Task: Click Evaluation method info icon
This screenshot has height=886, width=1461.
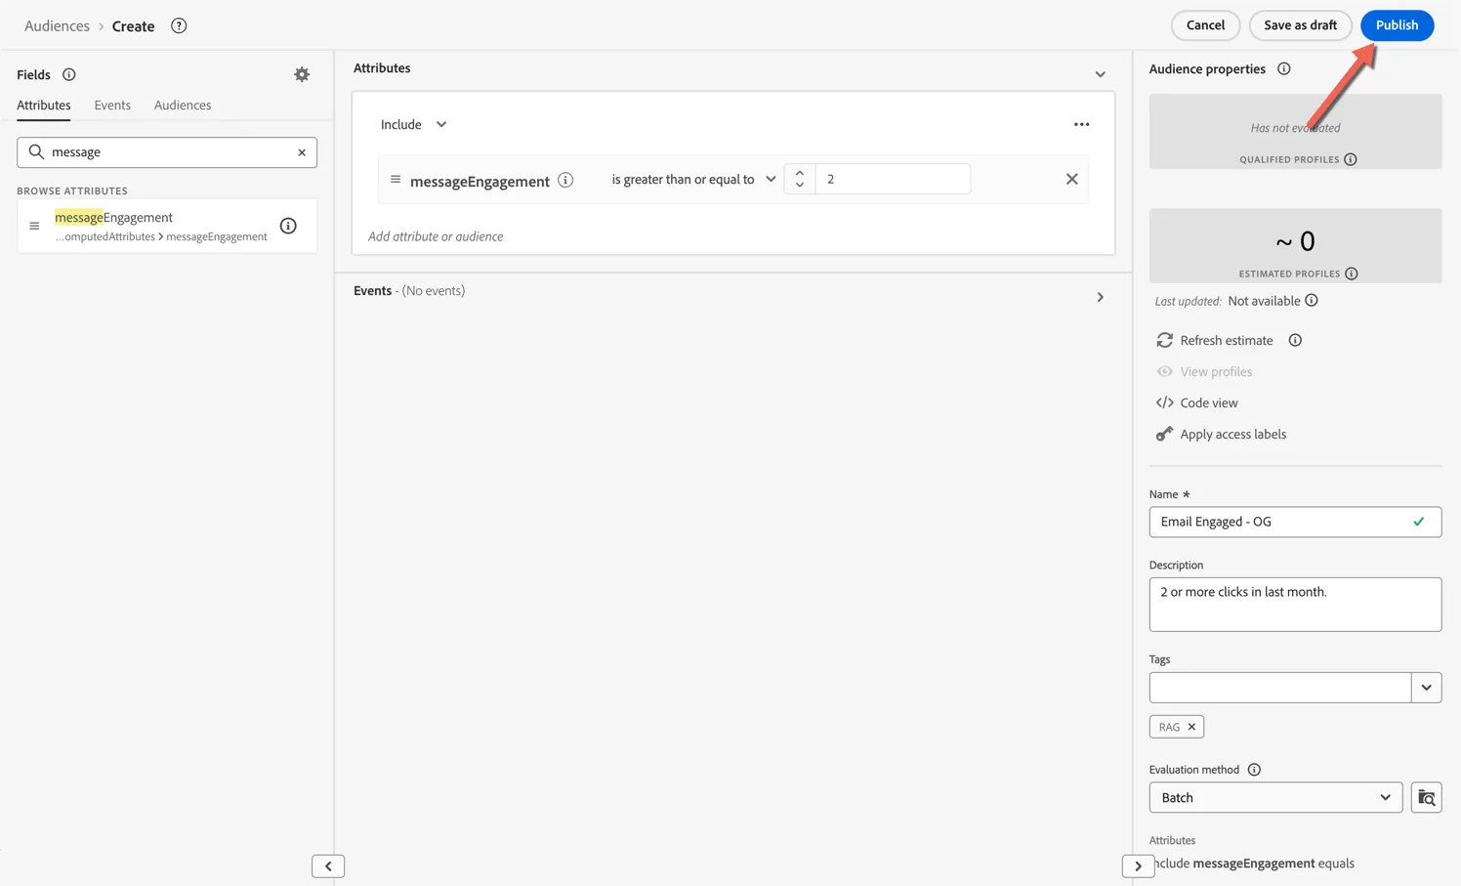Action: pyautogui.click(x=1254, y=770)
